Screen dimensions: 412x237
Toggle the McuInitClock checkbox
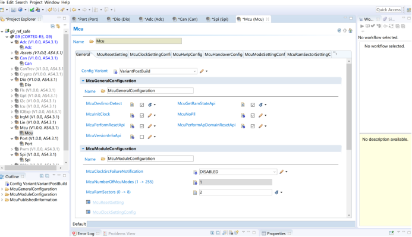[142, 115]
